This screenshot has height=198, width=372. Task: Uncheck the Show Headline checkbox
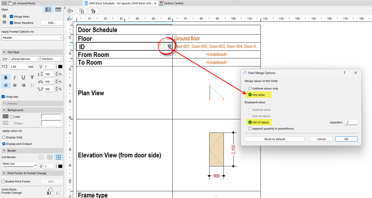[x=12, y=23]
